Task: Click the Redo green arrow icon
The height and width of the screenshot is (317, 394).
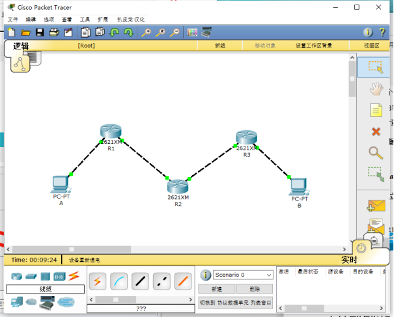Action: point(129,33)
